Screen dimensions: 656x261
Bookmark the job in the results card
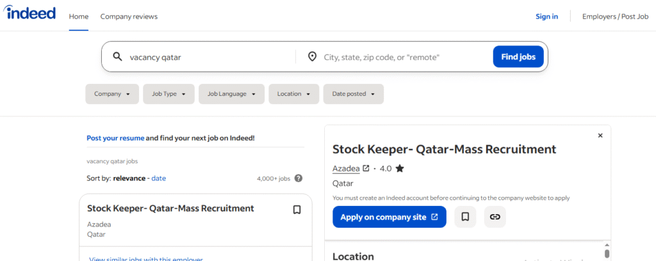297,210
